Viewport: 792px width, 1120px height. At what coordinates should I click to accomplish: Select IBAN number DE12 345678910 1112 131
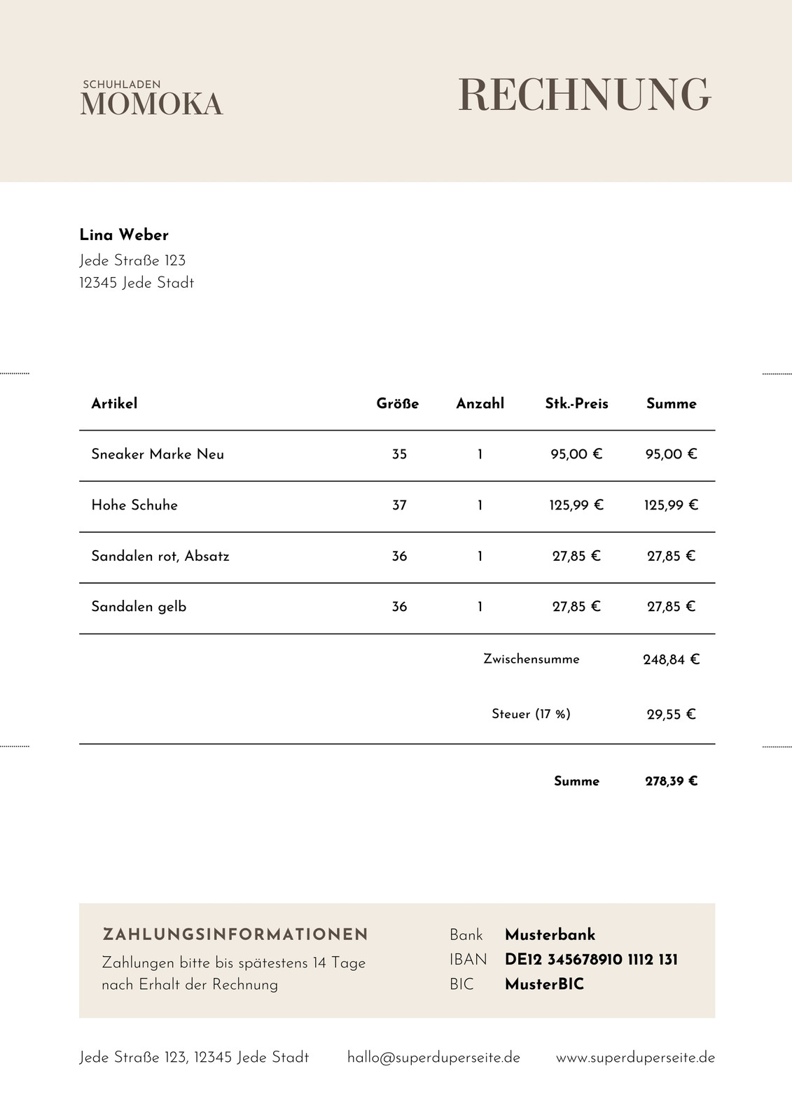click(x=591, y=960)
